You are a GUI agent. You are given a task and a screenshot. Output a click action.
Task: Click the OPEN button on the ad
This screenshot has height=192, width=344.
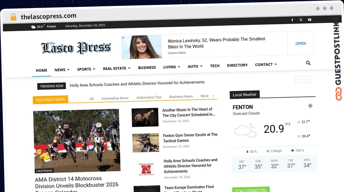point(301,44)
